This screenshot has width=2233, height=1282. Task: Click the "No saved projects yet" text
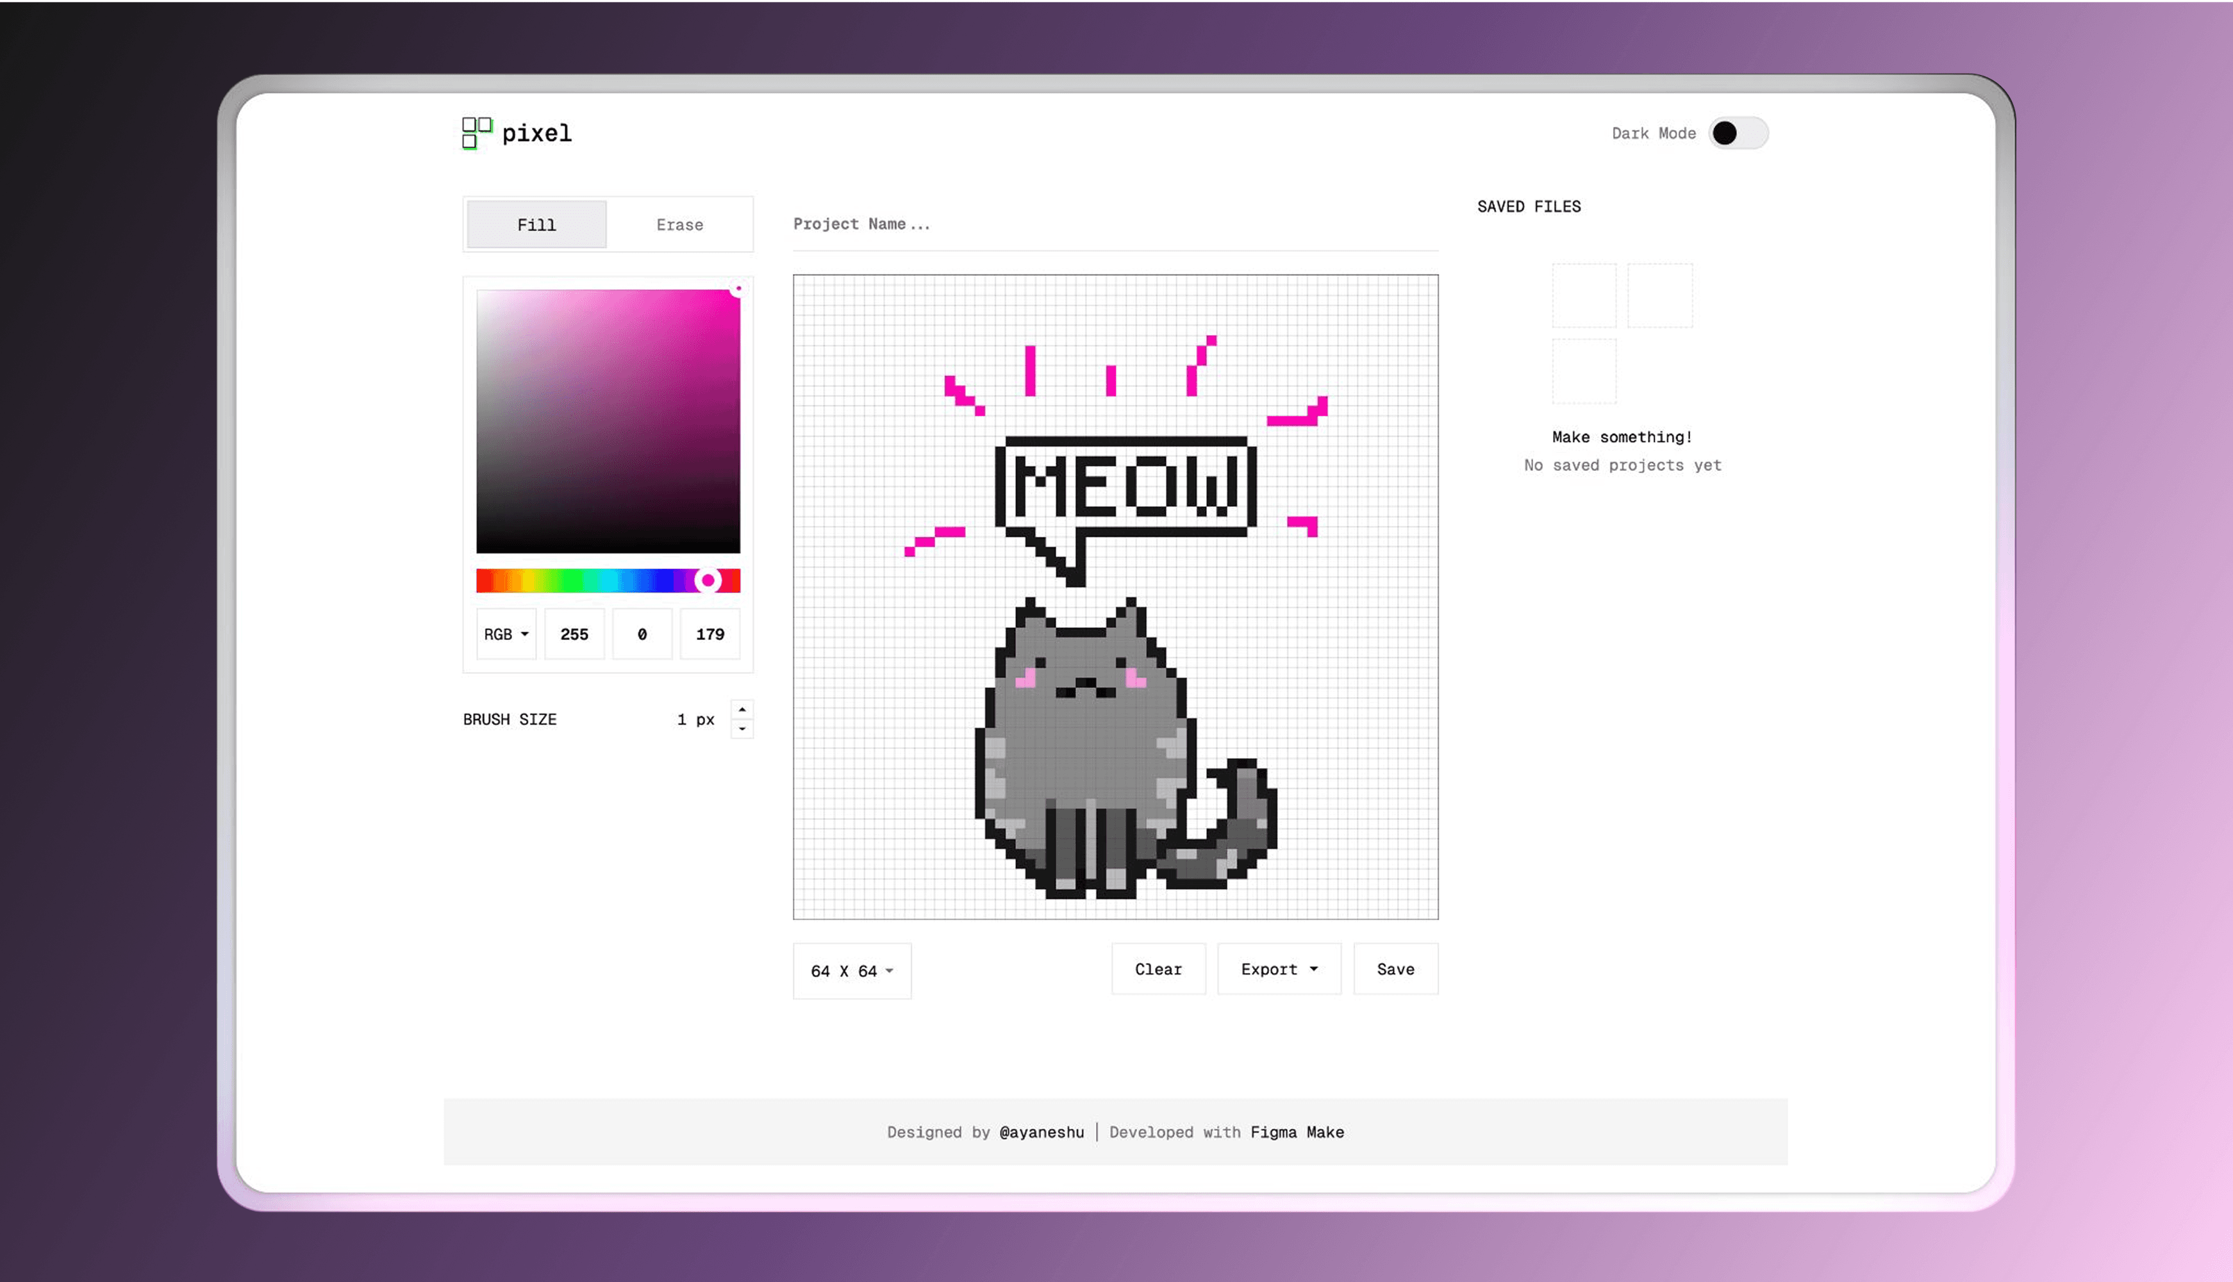click(1623, 465)
